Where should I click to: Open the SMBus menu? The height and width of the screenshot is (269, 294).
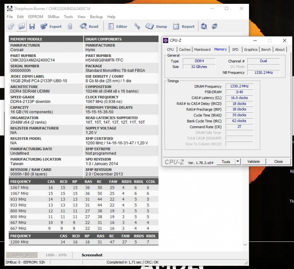[54, 17]
